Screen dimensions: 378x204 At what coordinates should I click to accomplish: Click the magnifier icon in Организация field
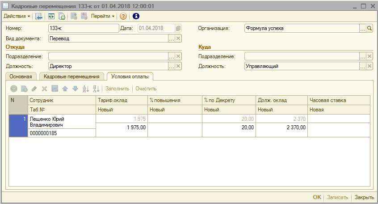tap(370, 28)
